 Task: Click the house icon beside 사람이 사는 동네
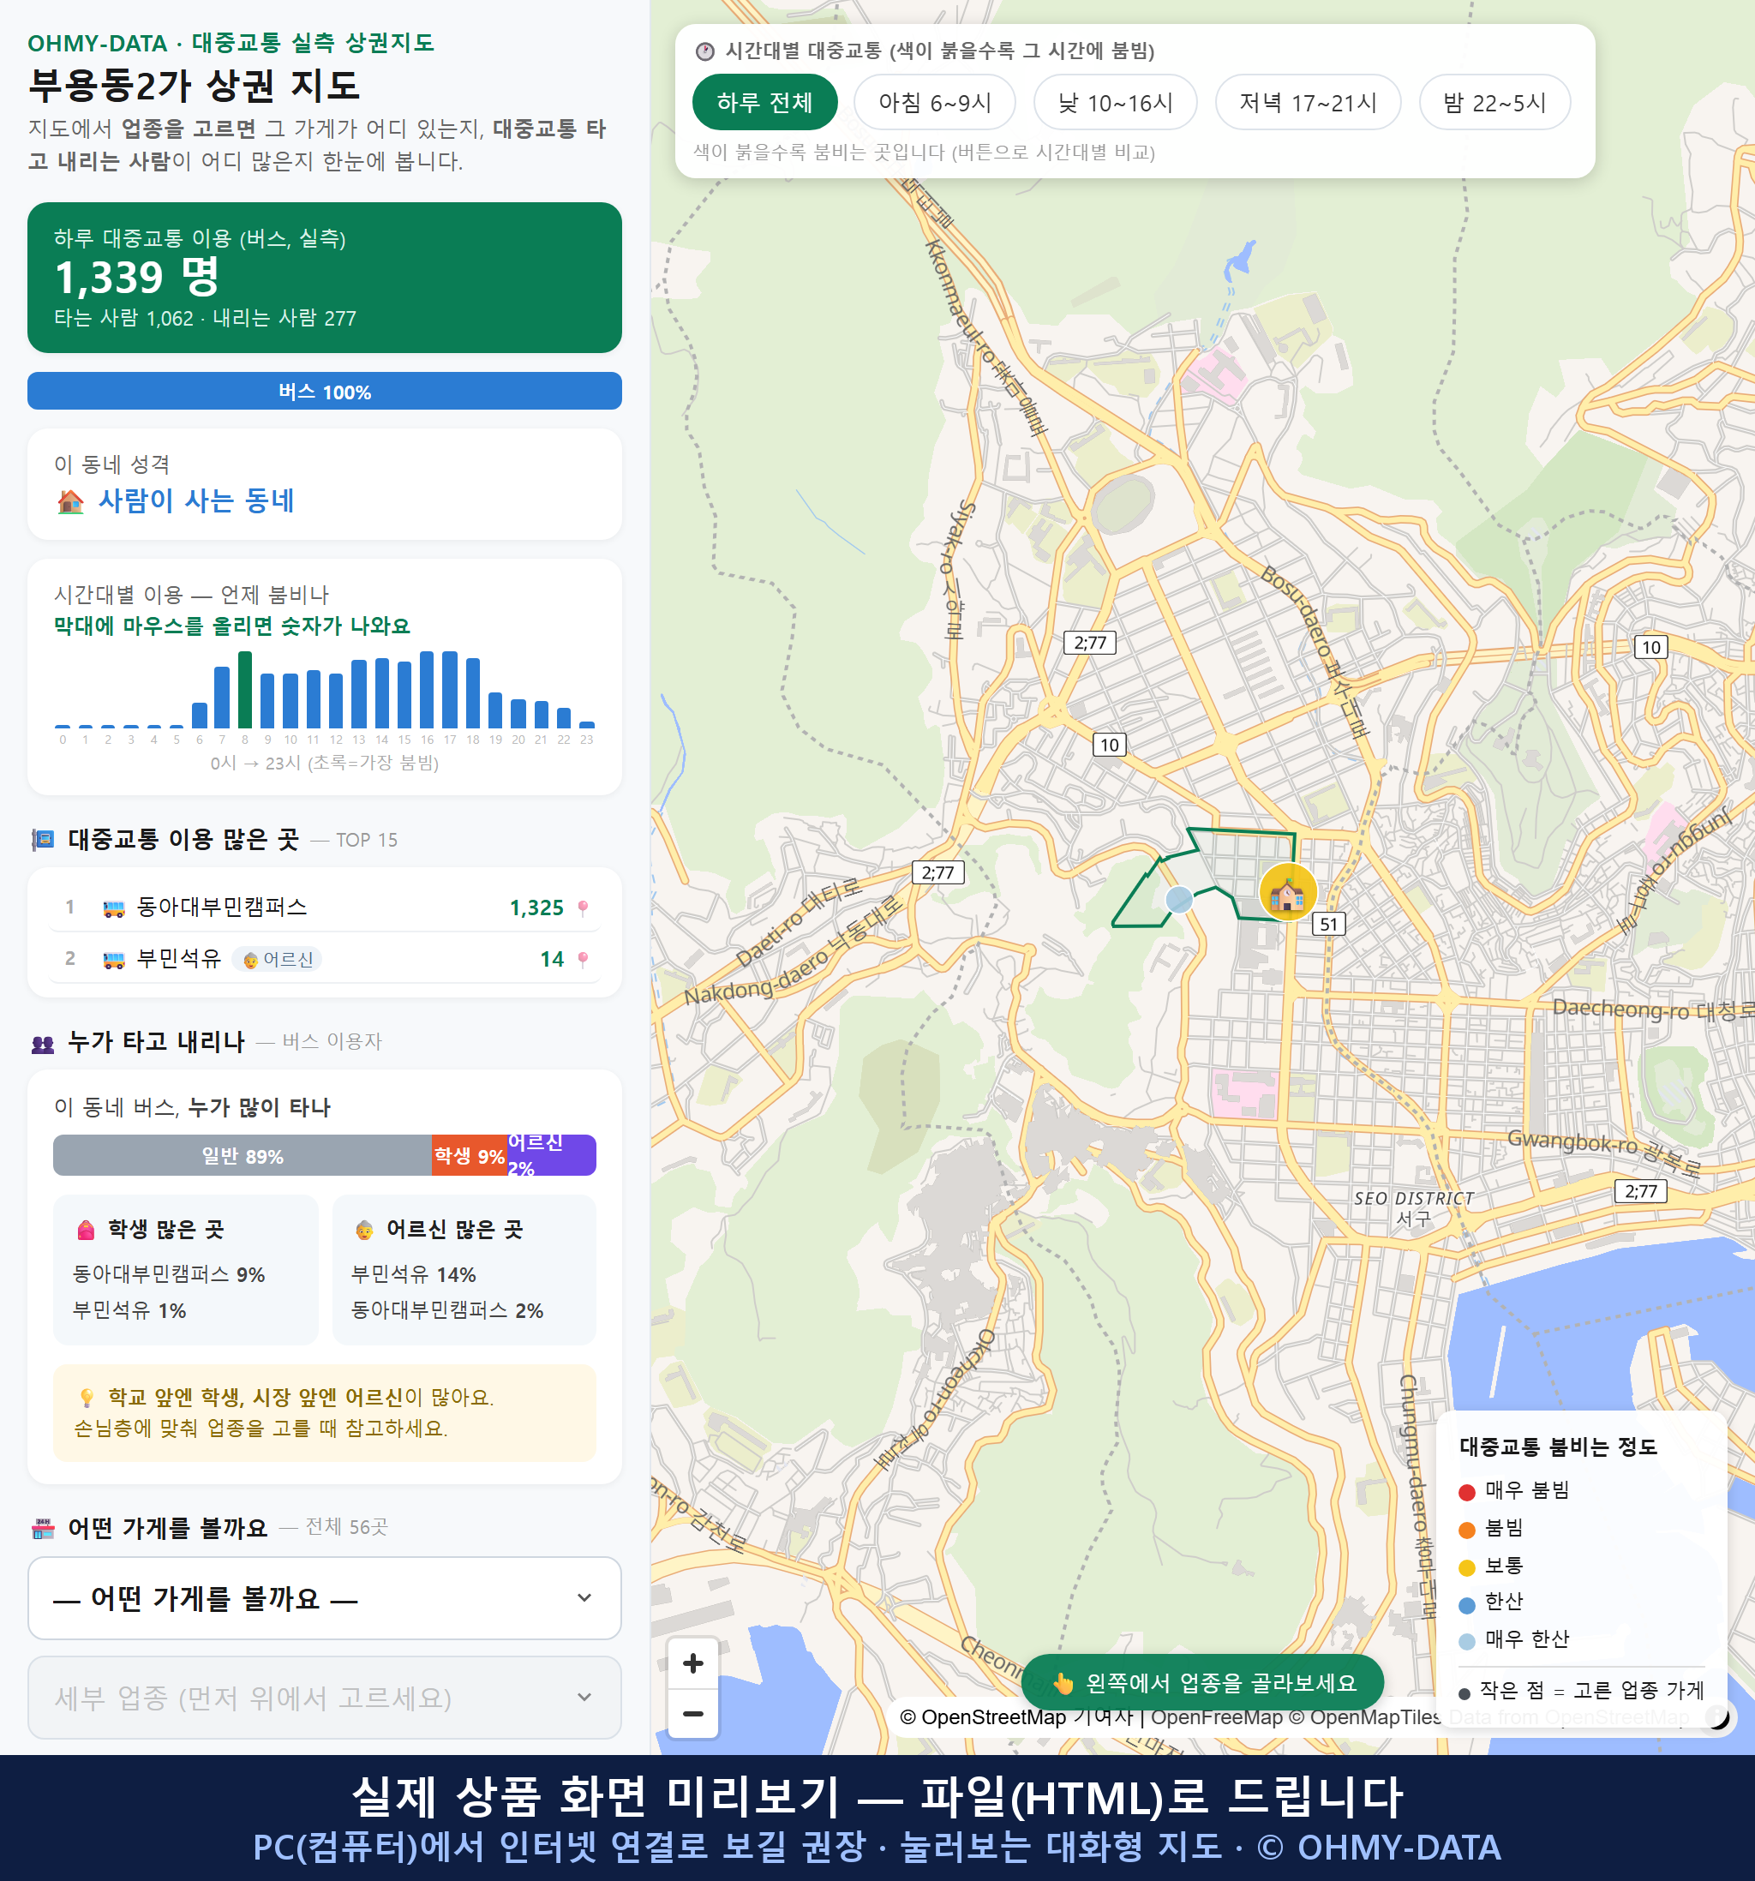click(71, 500)
